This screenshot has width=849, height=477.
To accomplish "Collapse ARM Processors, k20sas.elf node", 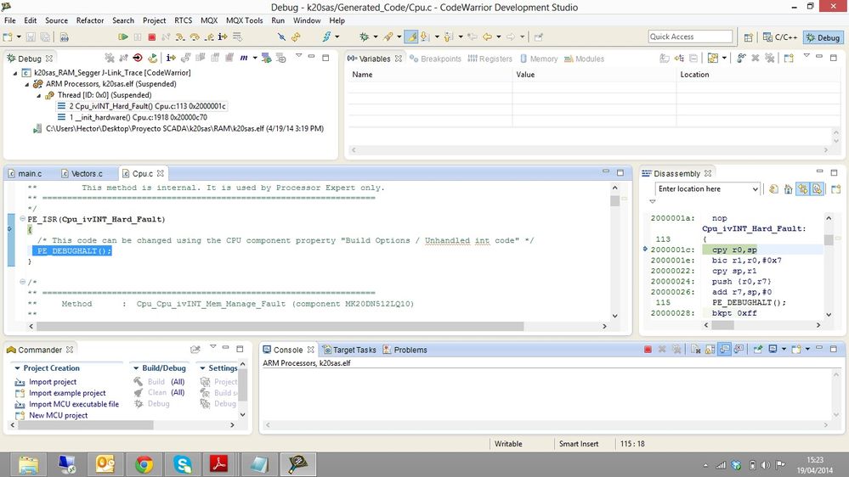I will pyautogui.click(x=26, y=84).
